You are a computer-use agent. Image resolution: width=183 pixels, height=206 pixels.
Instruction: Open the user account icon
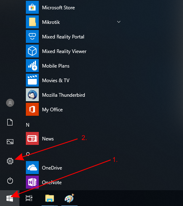tap(10, 103)
